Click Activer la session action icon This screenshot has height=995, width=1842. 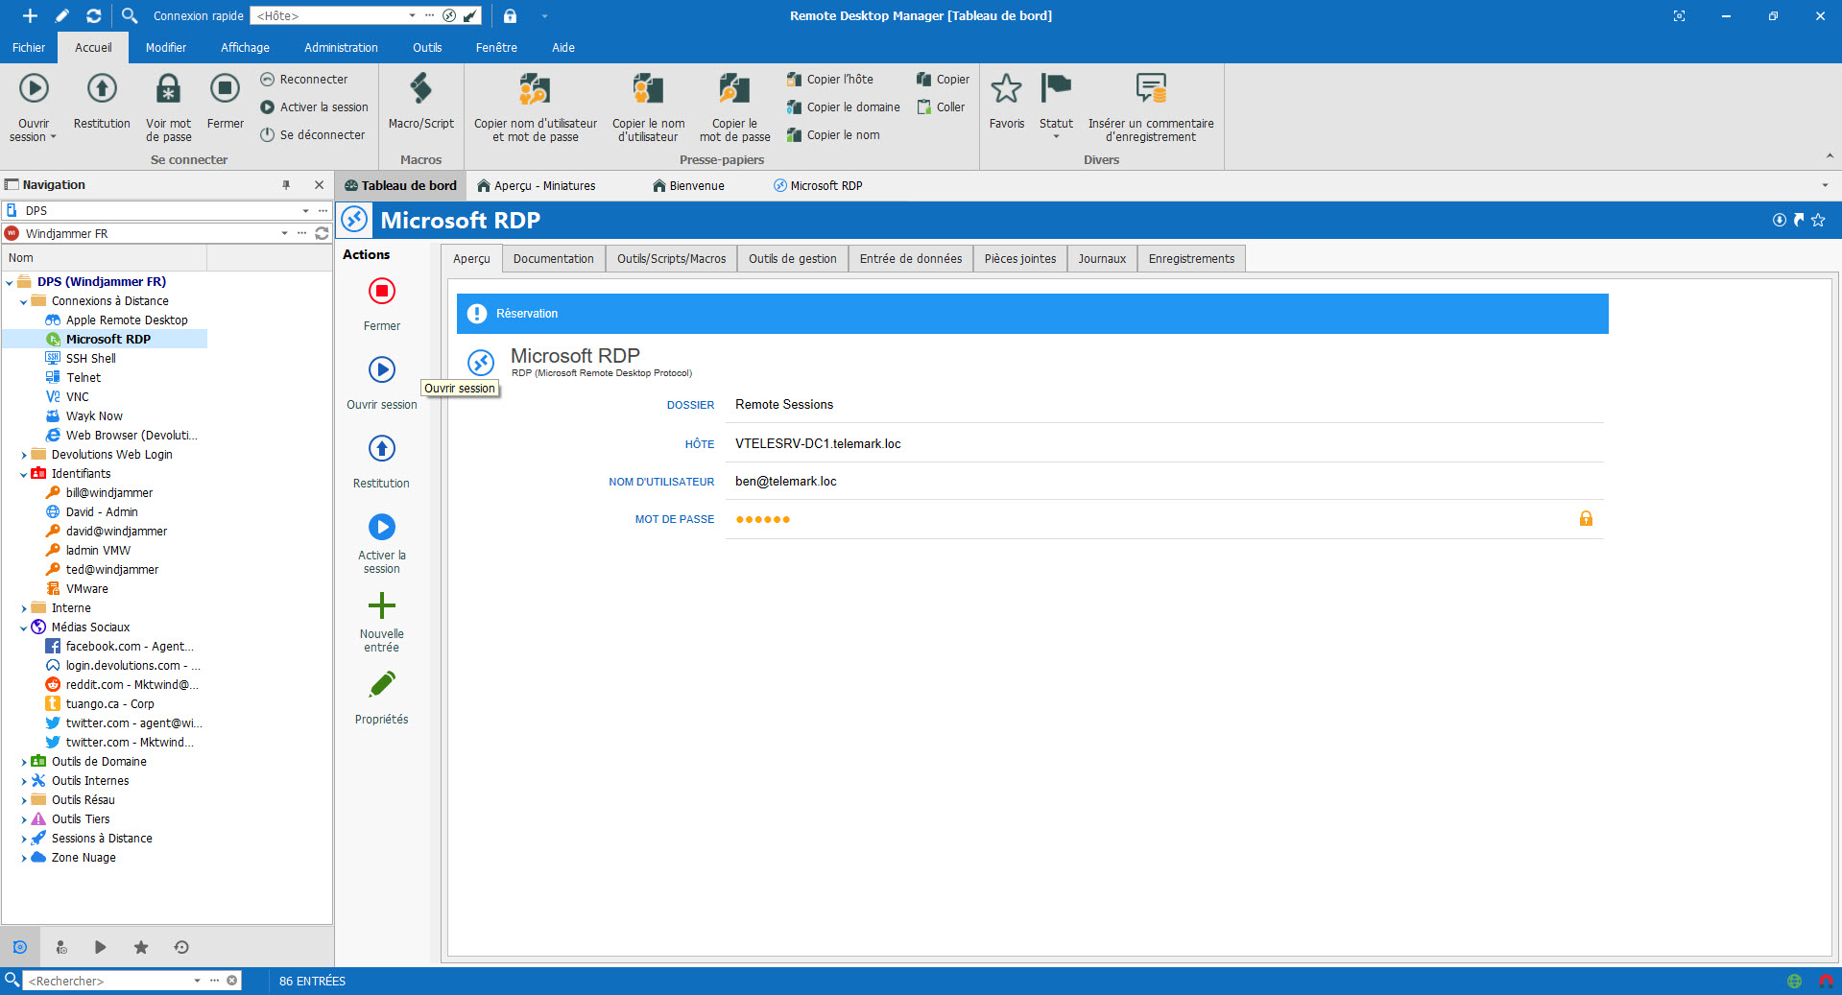point(382,527)
